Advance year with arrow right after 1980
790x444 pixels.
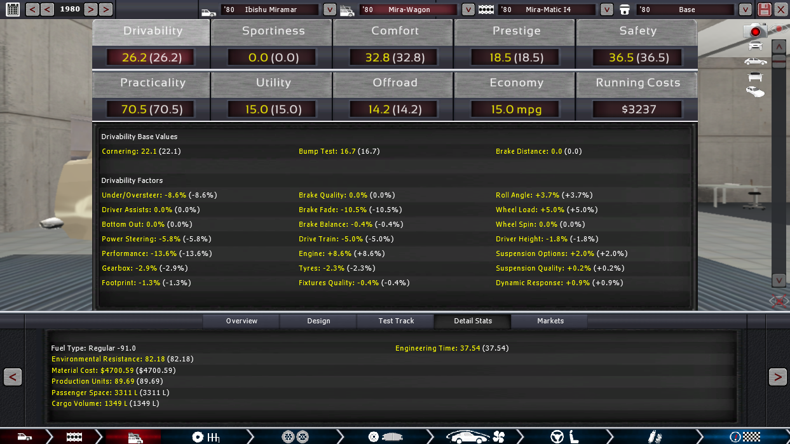90,10
